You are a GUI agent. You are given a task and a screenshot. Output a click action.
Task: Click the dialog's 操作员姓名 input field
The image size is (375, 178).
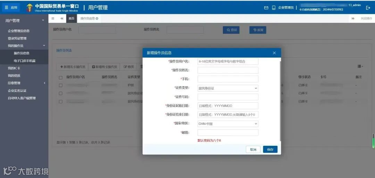(x=228, y=70)
